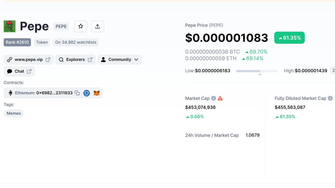Viewport: 335px width, 188px height.
Task: Click the triangle marker under price range bar
Action: [x=260, y=74]
